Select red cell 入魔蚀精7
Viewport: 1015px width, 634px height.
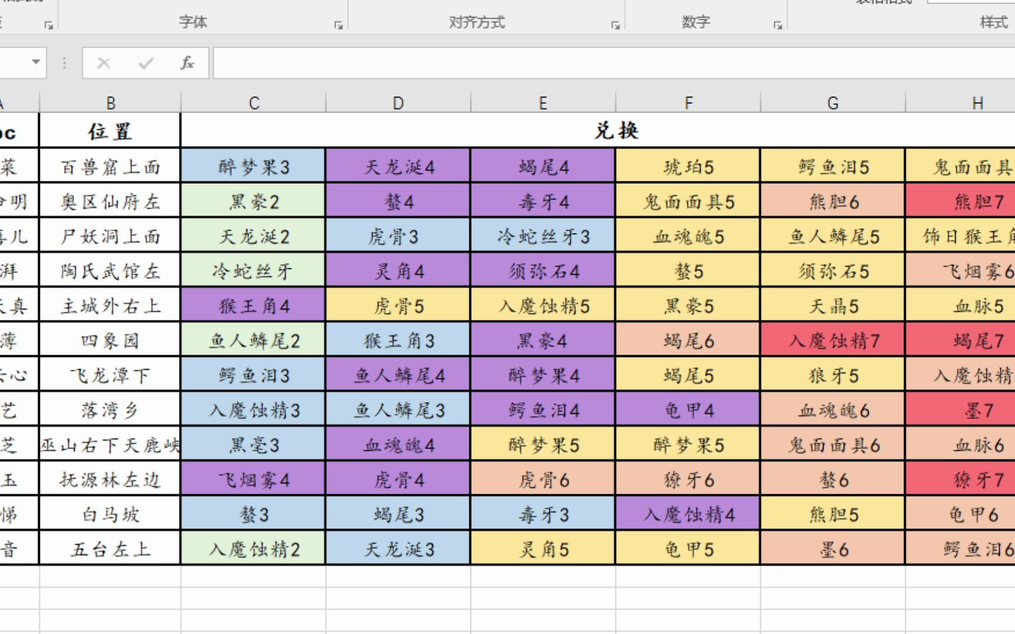(x=833, y=340)
